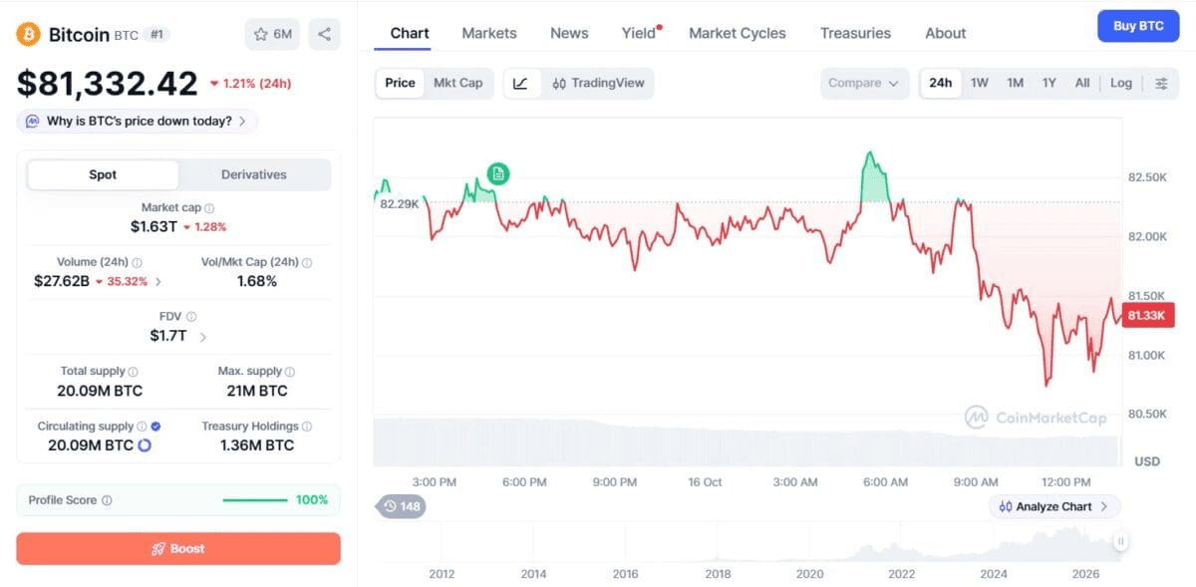
Task: Switch to line chart icon
Action: pyautogui.click(x=521, y=83)
